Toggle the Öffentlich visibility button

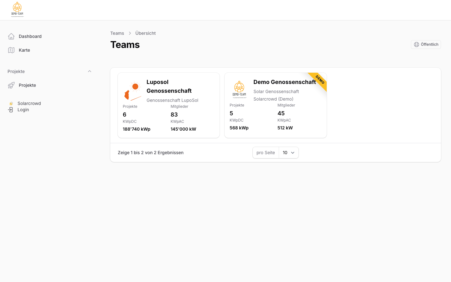(x=426, y=44)
